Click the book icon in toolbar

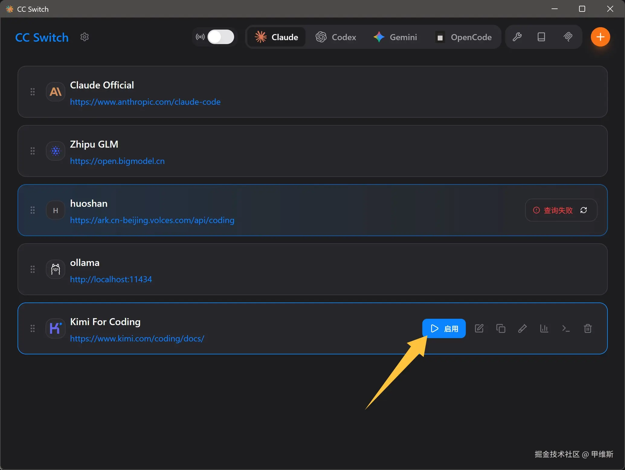point(541,37)
